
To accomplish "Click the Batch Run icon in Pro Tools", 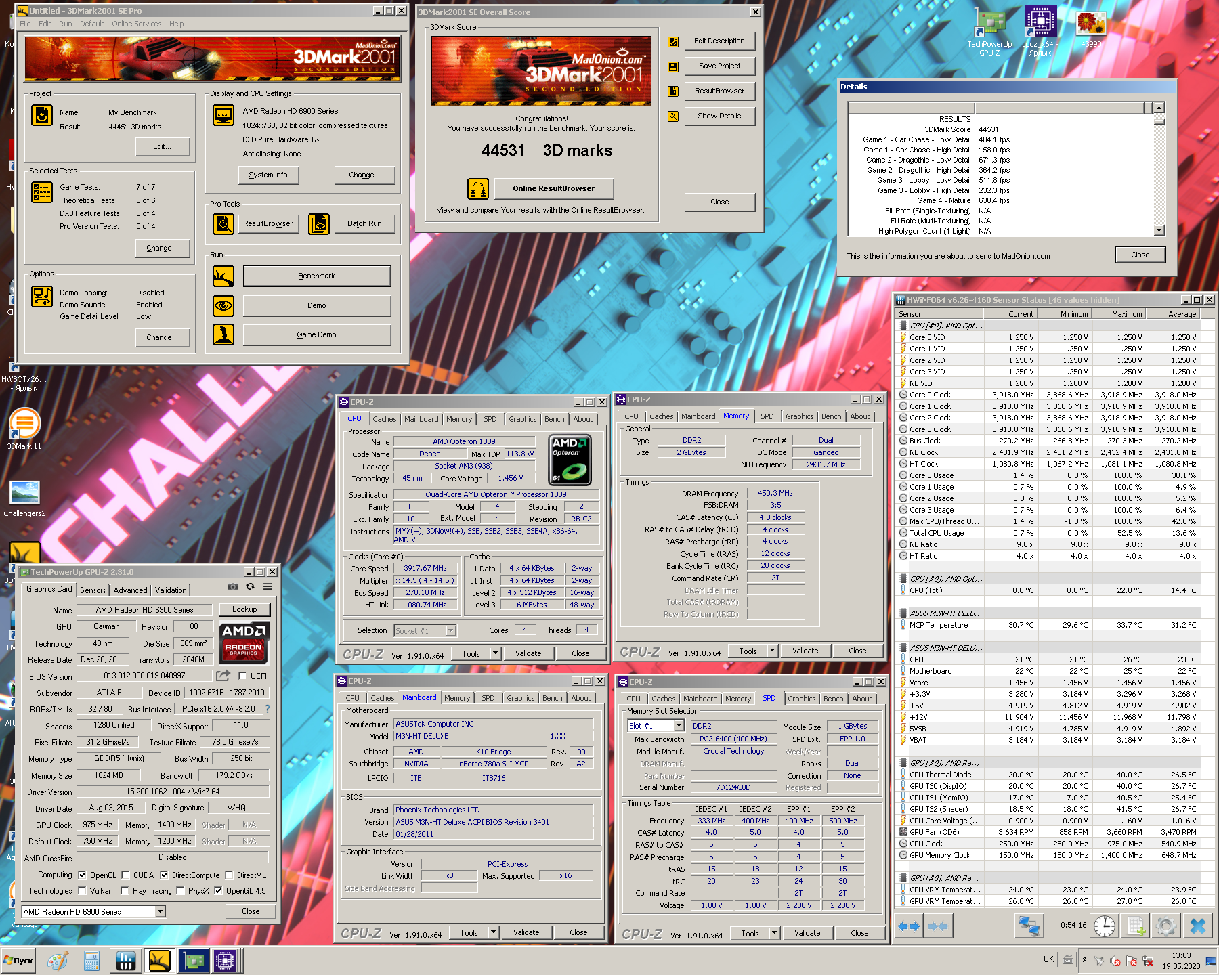I will [319, 223].
